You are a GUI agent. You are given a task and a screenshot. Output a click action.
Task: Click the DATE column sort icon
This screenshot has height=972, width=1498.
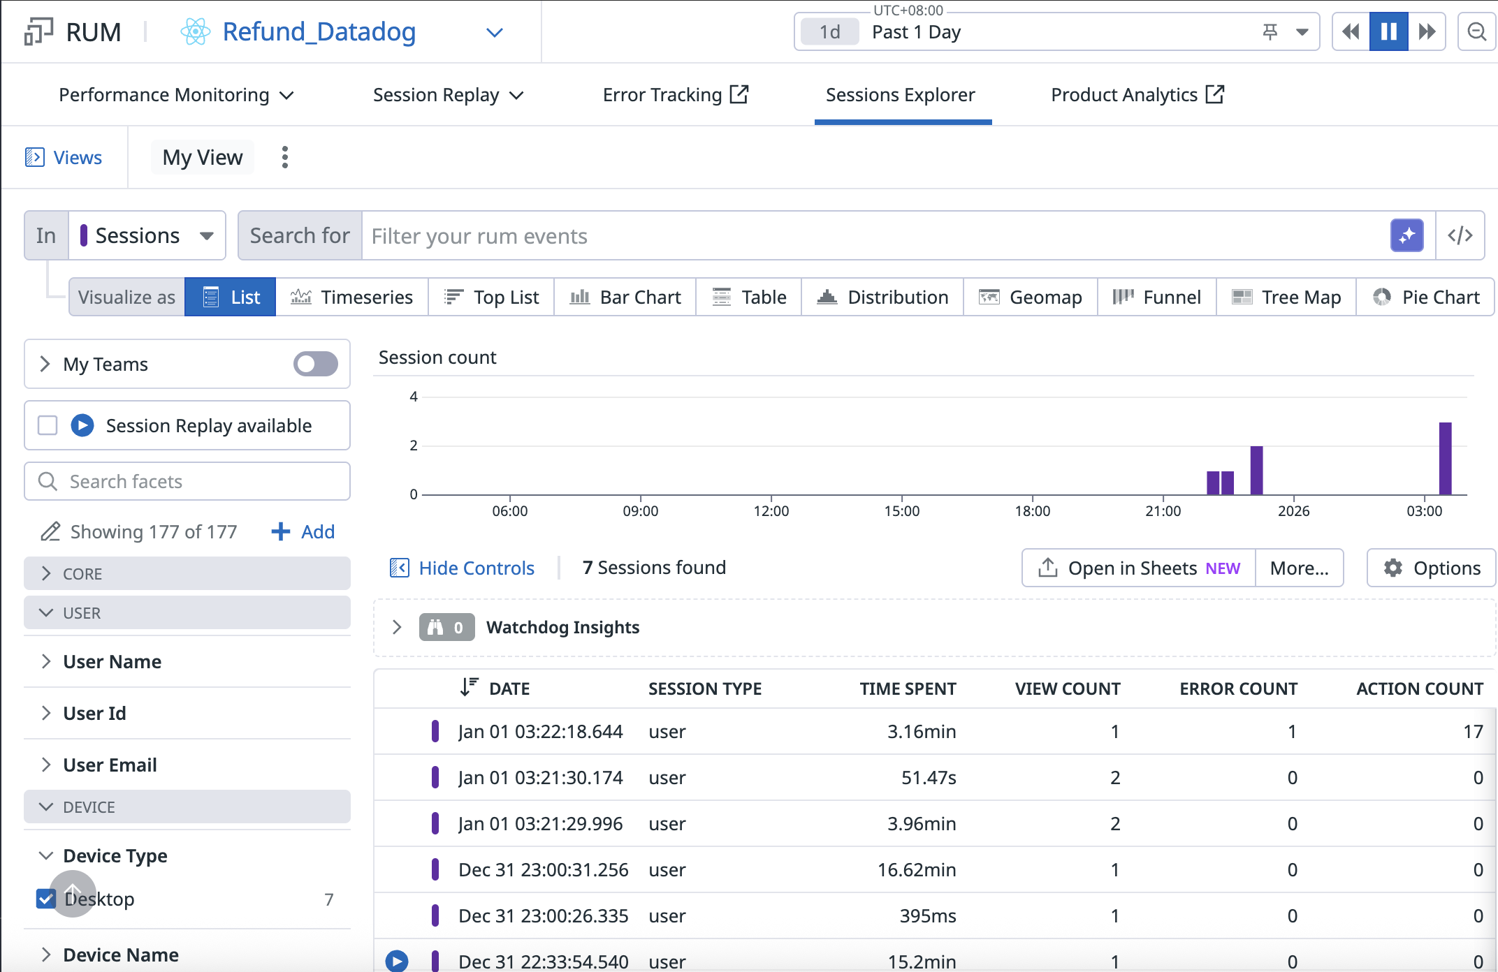click(469, 687)
